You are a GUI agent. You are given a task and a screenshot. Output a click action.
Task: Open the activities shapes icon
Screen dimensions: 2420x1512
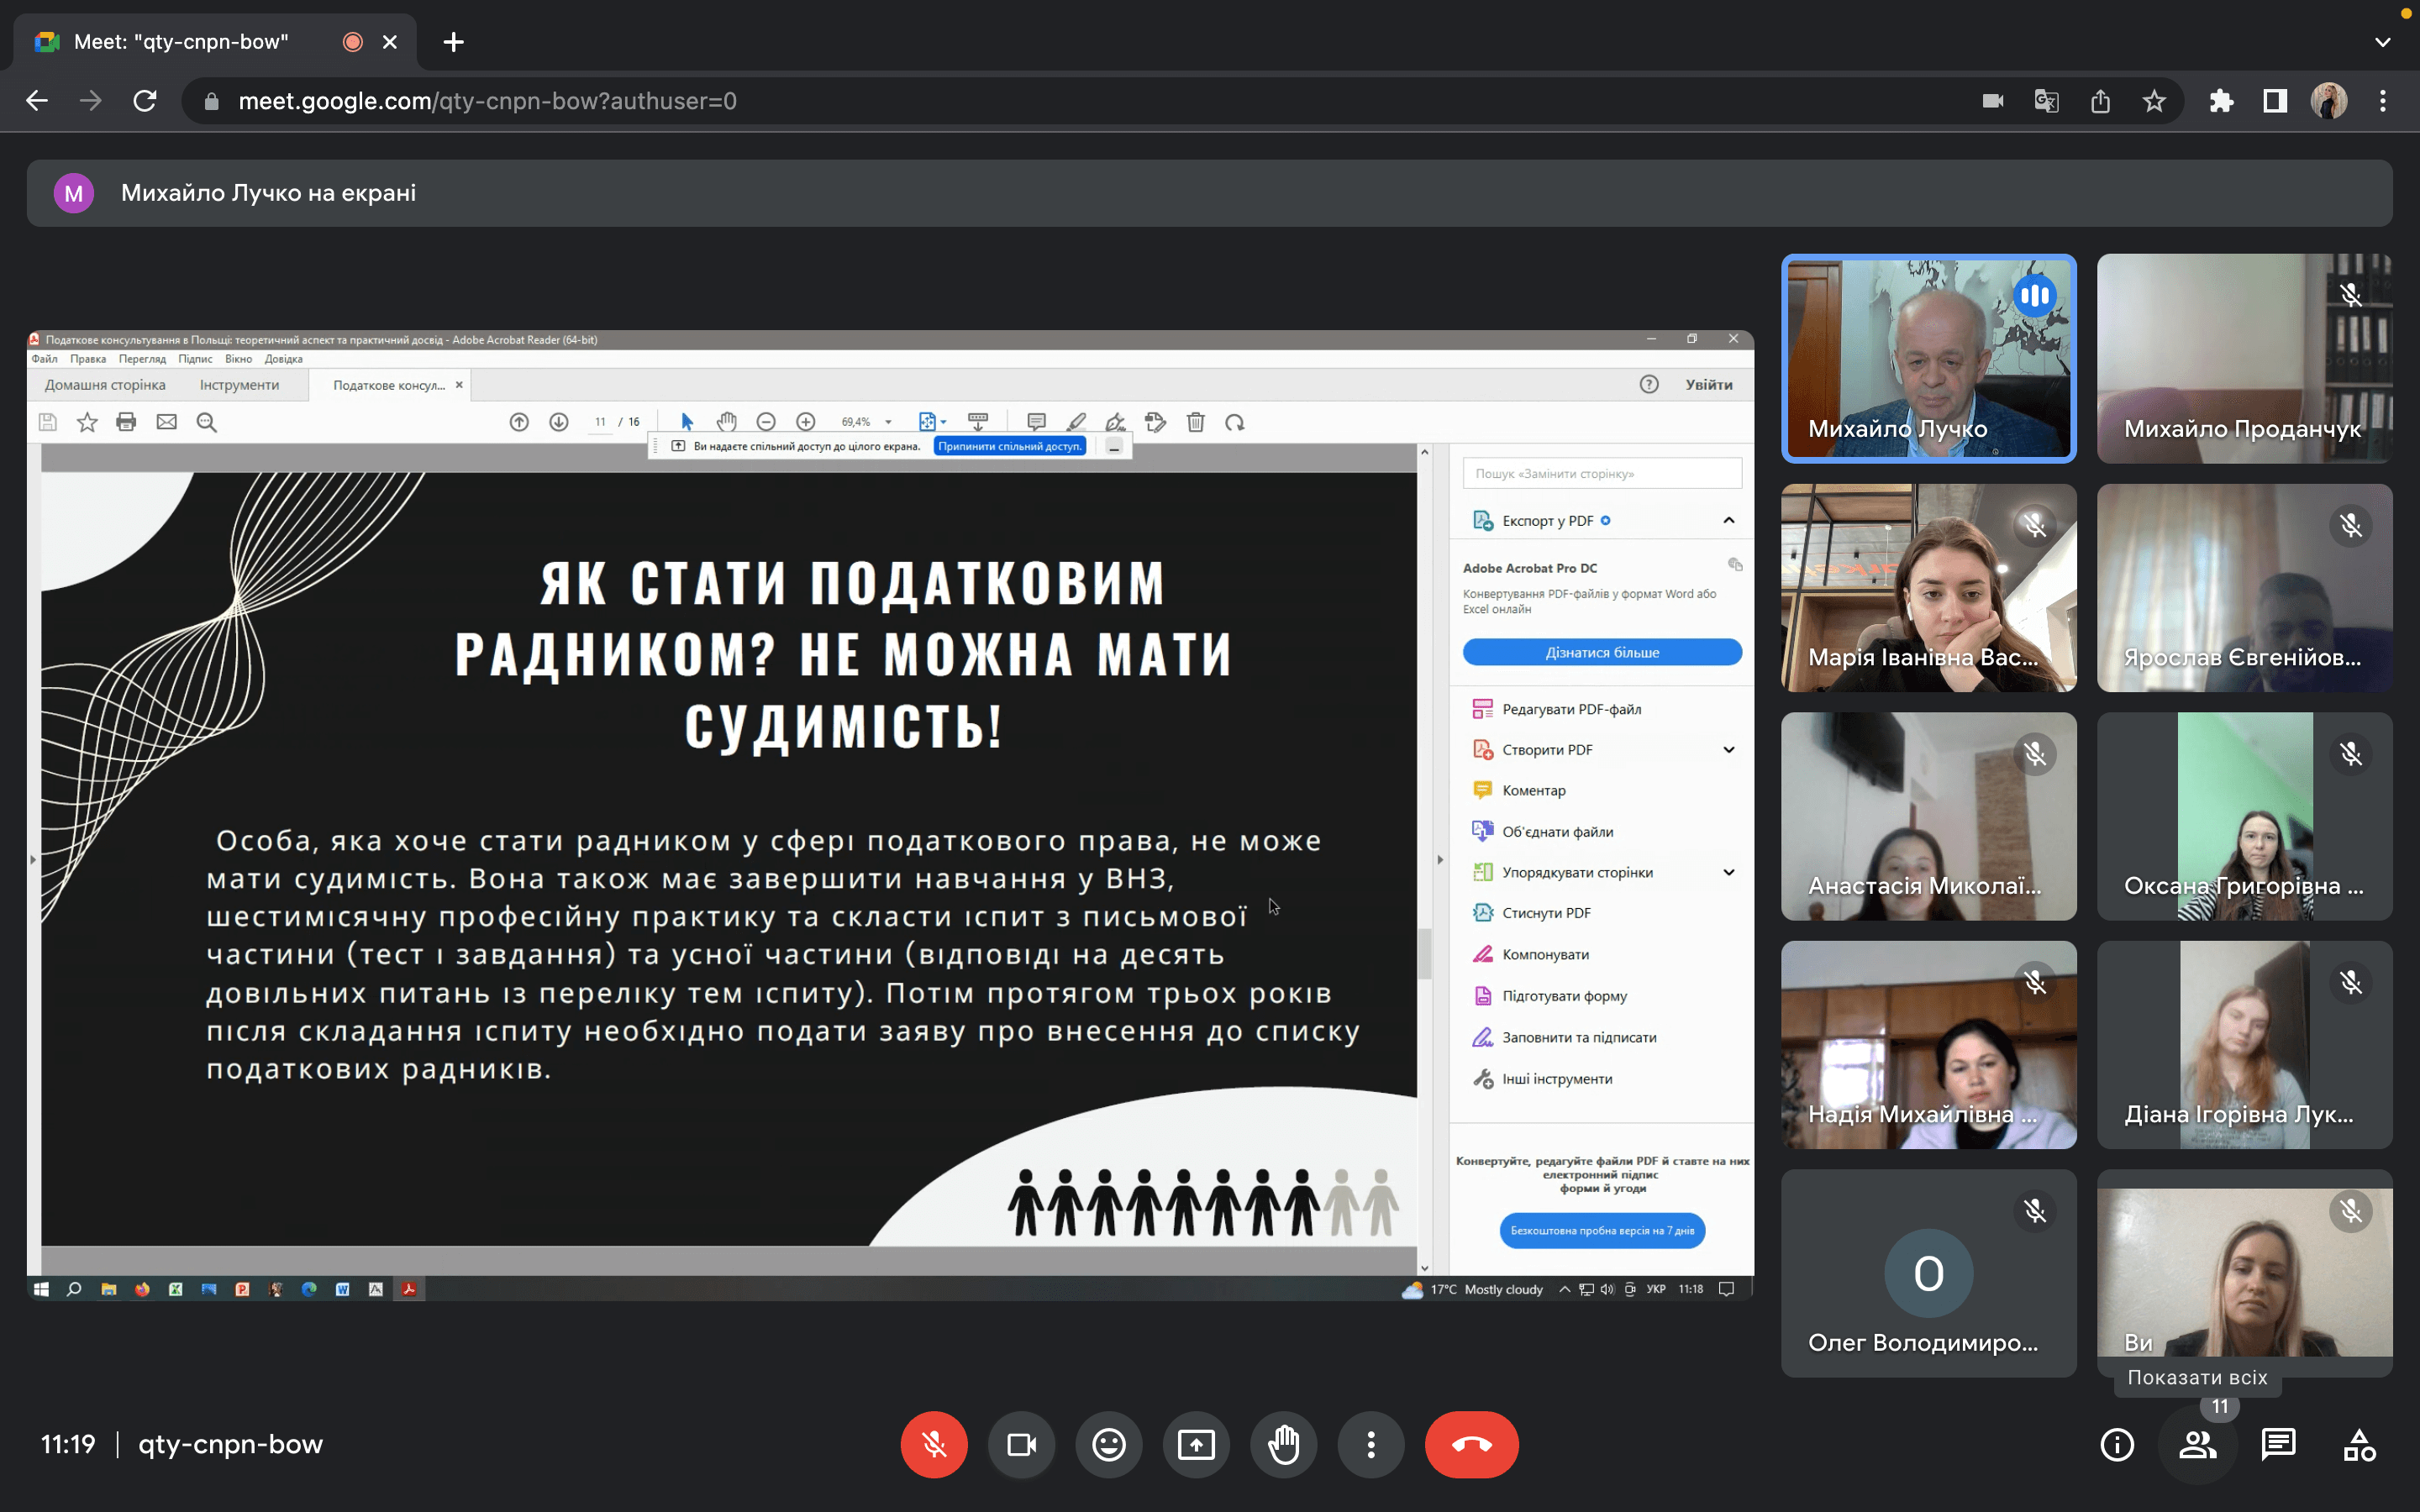[2359, 1444]
